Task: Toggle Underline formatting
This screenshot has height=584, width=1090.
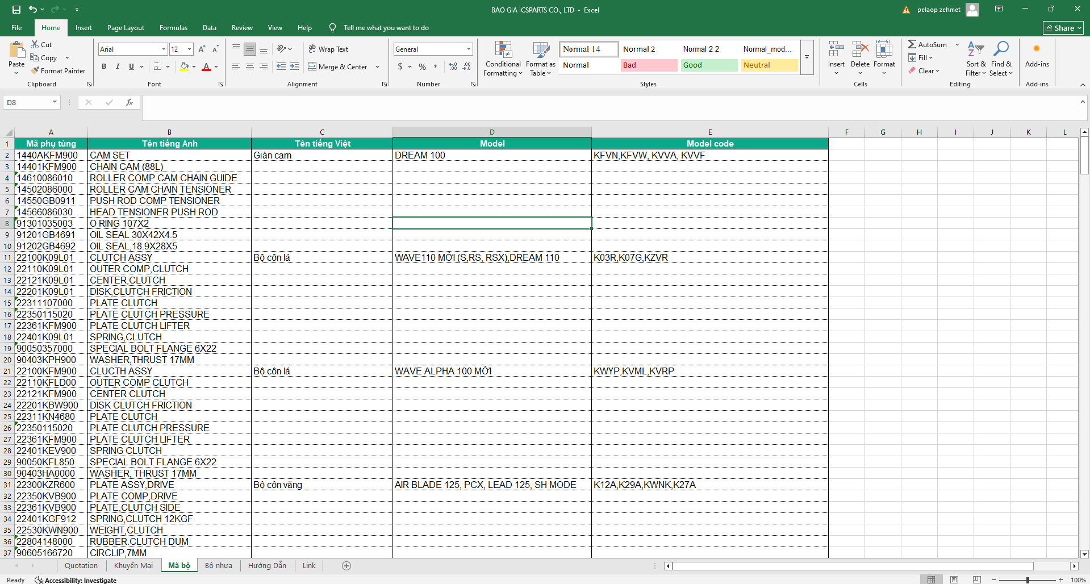Action: (x=131, y=66)
